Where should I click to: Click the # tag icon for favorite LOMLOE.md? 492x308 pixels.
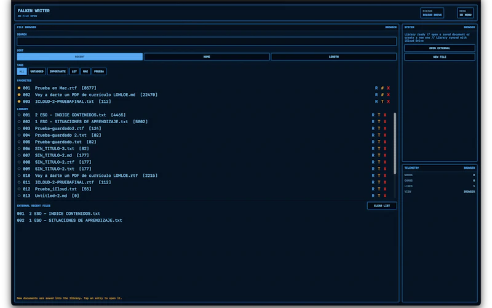coord(382,95)
